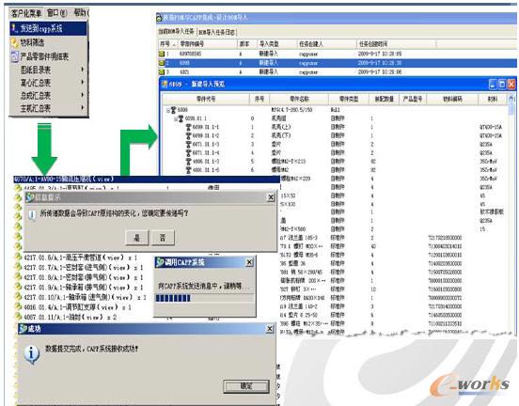The width and height of the screenshot is (519, 406).
Task: Click 确定 in the success dialog
Action: (246, 386)
